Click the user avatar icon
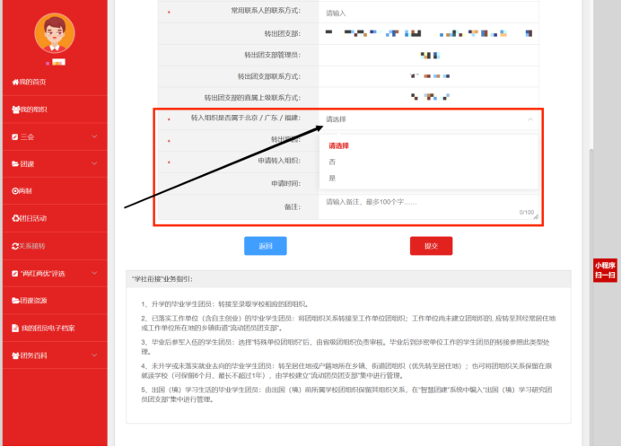The width and height of the screenshot is (621, 447). (x=54, y=33)
